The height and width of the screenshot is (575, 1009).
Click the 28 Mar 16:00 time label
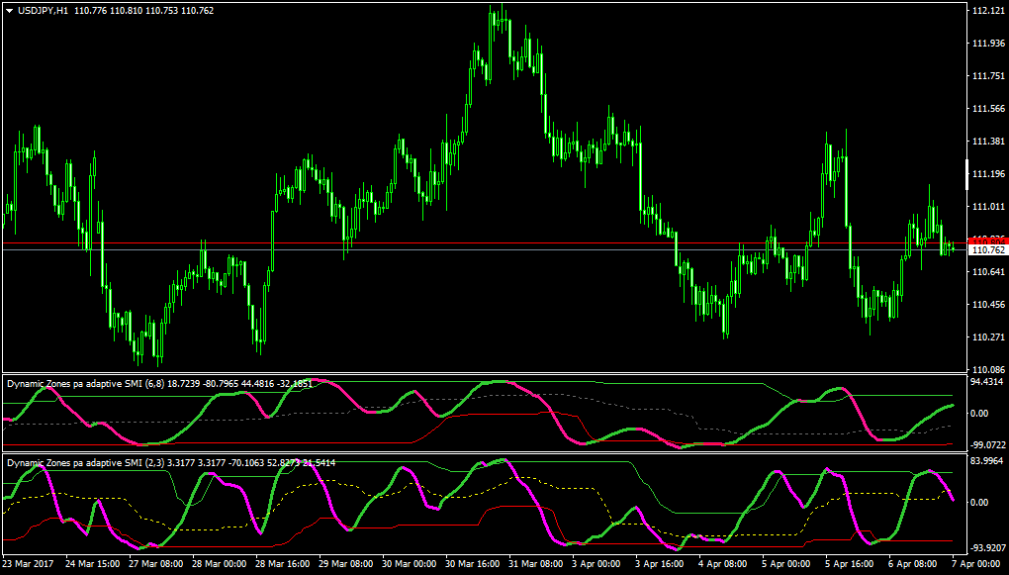tap(282, 563)
